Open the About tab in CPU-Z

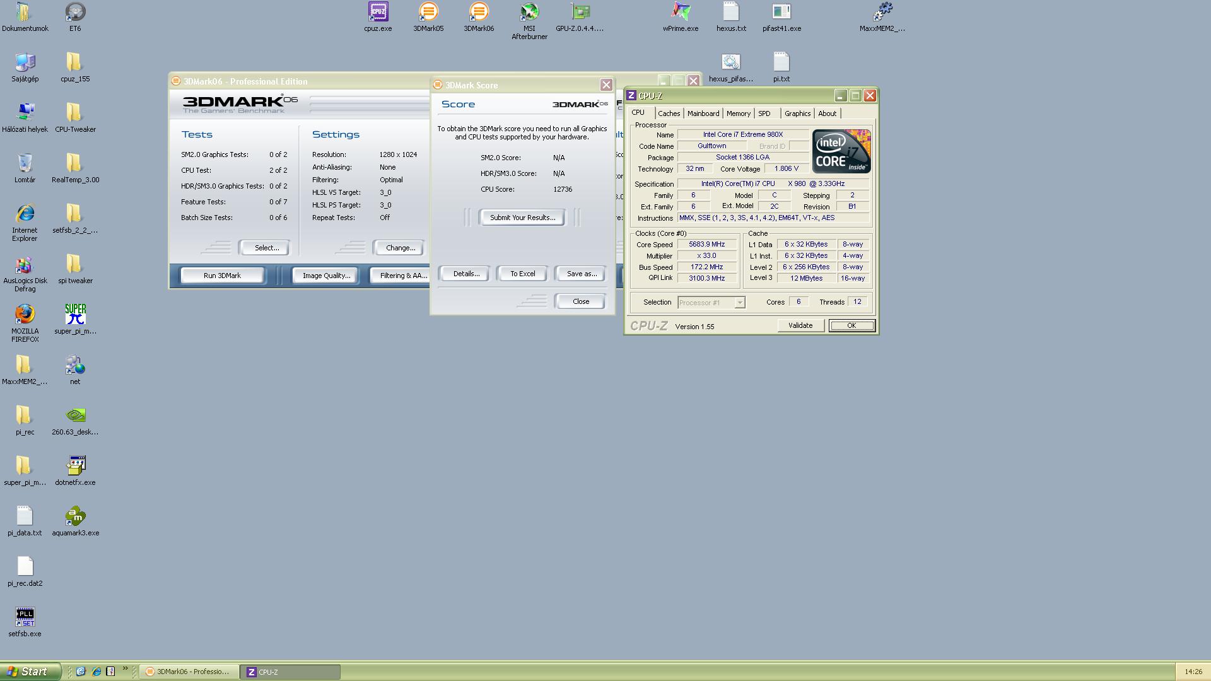click(827, 113)
